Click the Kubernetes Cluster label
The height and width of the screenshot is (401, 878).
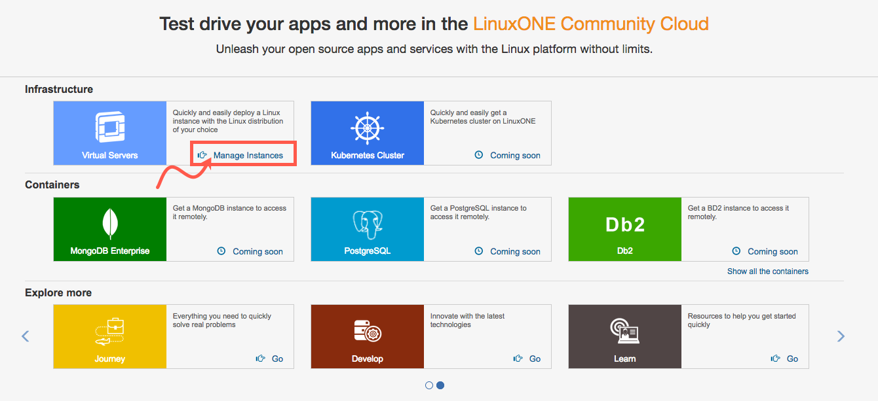pyautogui.click(x=368, y=155)
